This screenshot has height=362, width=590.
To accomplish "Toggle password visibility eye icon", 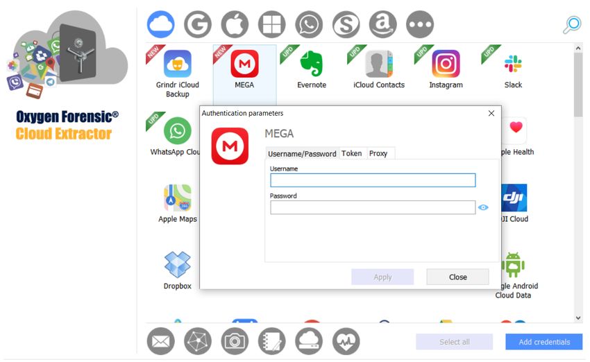I will pos(483,207).
